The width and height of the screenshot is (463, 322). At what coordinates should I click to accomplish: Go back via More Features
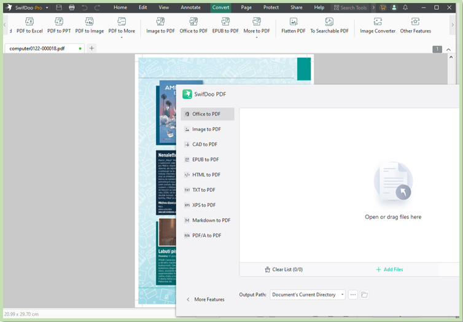[205, 299]
